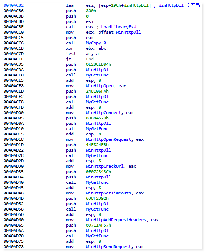This screenshot has width=205, height=252.
Task: Click 'esp, 8' operand at 0040ACE5
Action: point(94,80)
